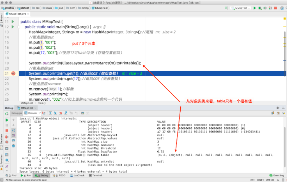Image resolution: width=287 pixels, height=182 pixels.
Task: Open the 3: Find tool window
Action: pos(11,175)
